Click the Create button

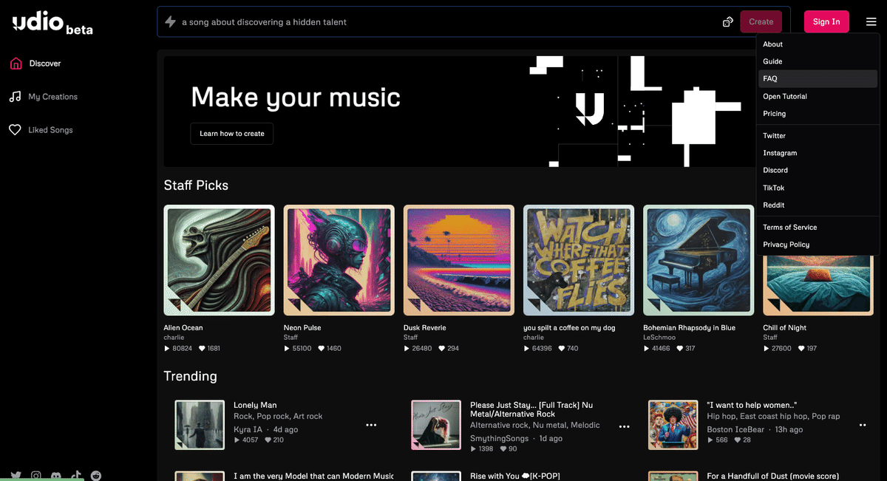pyautogui.click(x=761, y=21)
